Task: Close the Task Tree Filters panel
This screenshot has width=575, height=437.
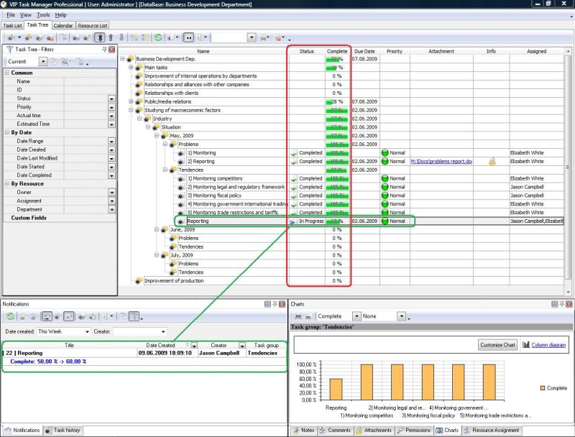Action: pos(112,49)
